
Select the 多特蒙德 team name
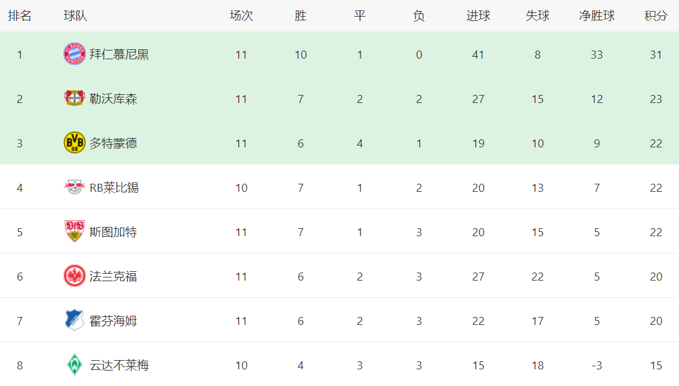(113, 143)
